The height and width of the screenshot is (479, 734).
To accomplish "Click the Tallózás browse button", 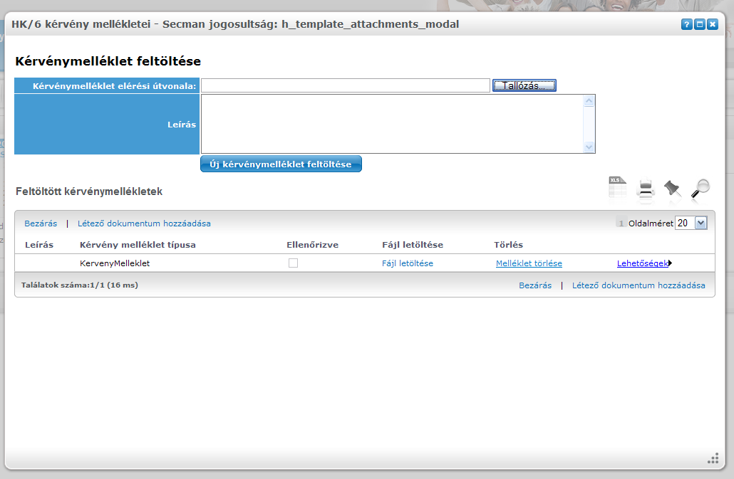I will pos(524,85).
